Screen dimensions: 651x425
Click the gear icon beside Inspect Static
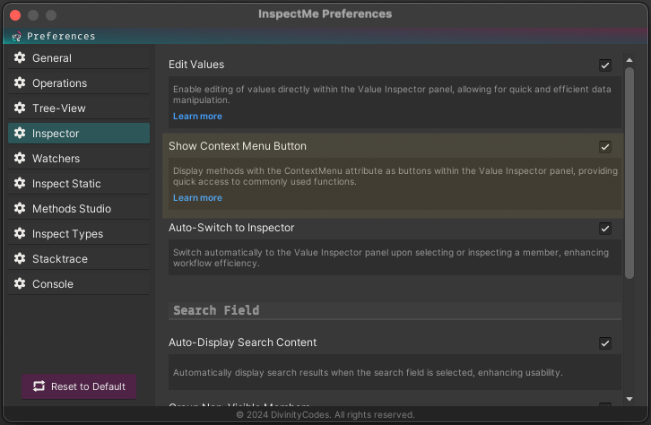[x=20, y=183]
